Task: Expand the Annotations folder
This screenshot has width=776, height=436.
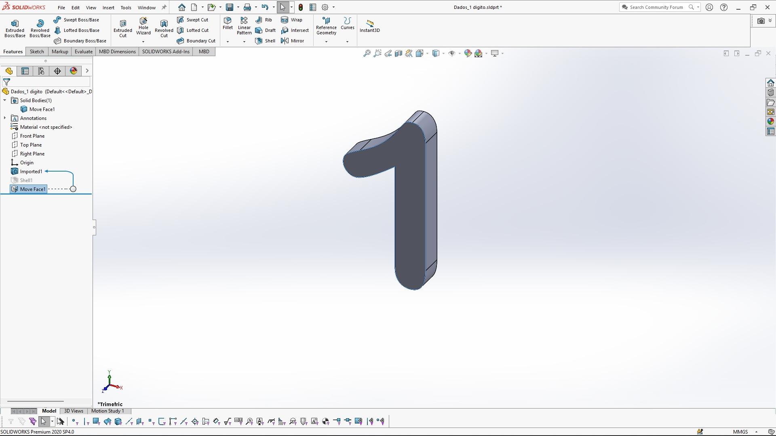Action: click(x=5, y=118)
